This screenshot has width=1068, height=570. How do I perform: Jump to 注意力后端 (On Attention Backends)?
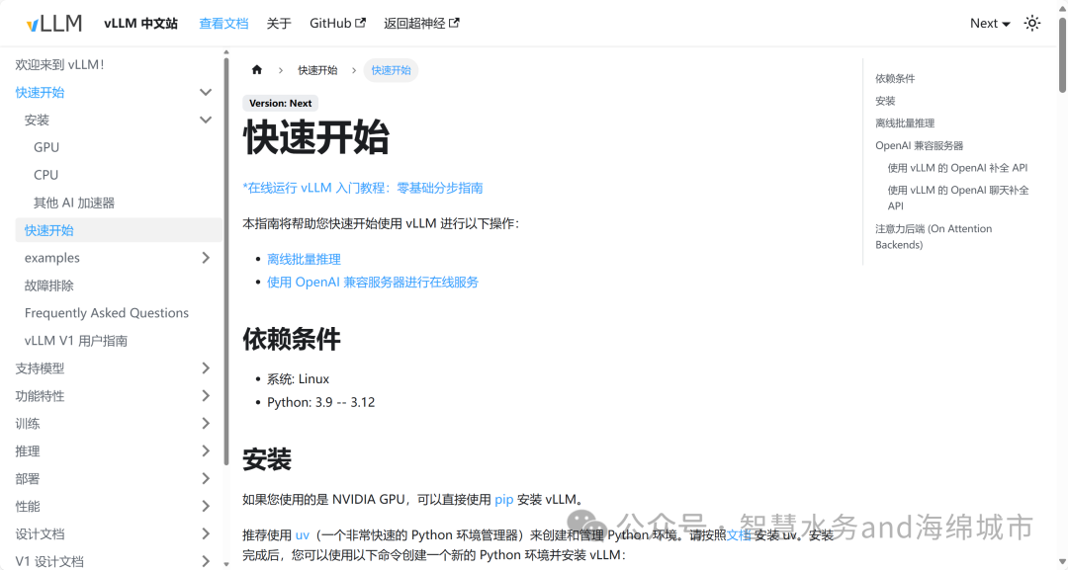(934, 237)
